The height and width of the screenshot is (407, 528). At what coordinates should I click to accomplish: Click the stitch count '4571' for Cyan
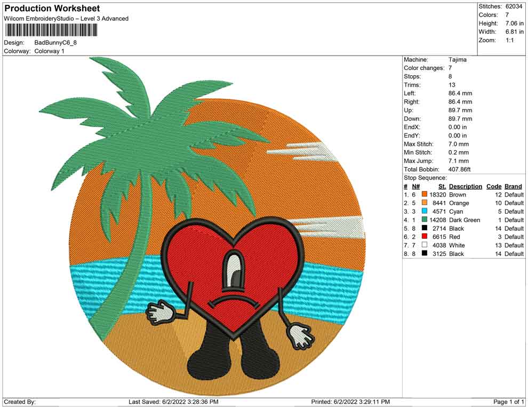pos(439,212)
